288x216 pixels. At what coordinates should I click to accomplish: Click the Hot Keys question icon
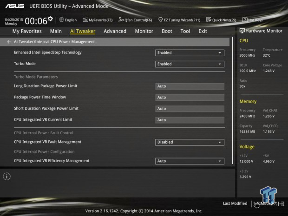(x=245, y=20)
